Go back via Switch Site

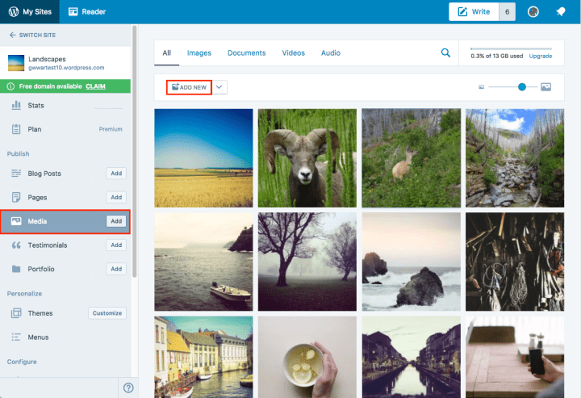(32, 36)
